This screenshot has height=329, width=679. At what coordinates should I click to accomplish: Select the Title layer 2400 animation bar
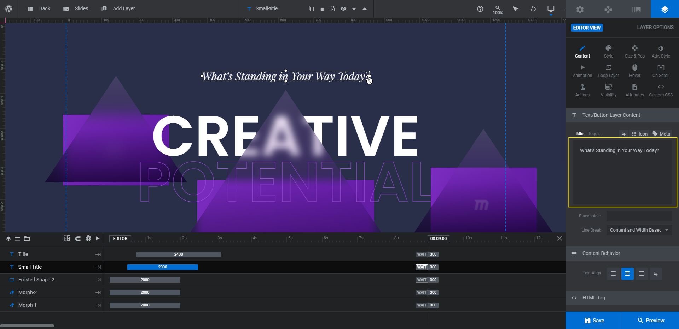click(x=179, y=254)
